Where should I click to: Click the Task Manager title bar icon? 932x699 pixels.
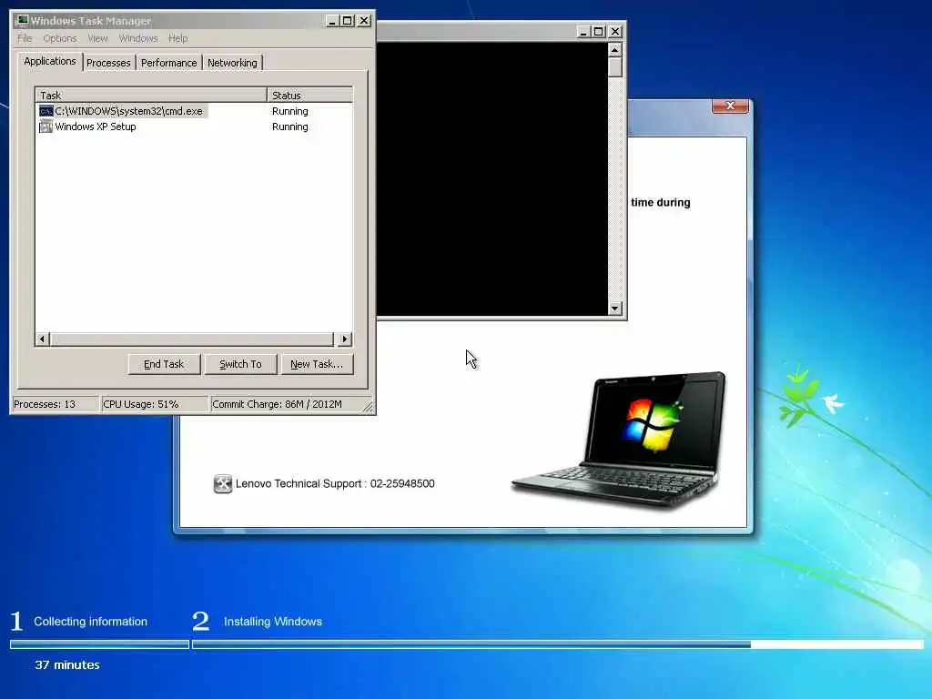click(22, 20)
